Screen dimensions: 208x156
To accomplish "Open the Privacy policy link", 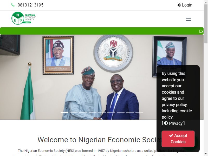I will [173, 123].
